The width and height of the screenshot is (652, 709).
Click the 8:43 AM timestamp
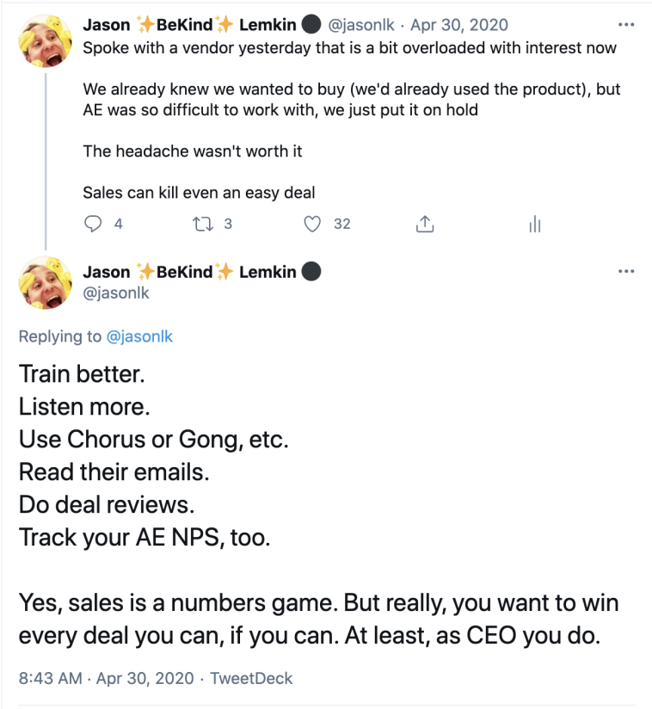pyautogui.click(x=48, y=678)
